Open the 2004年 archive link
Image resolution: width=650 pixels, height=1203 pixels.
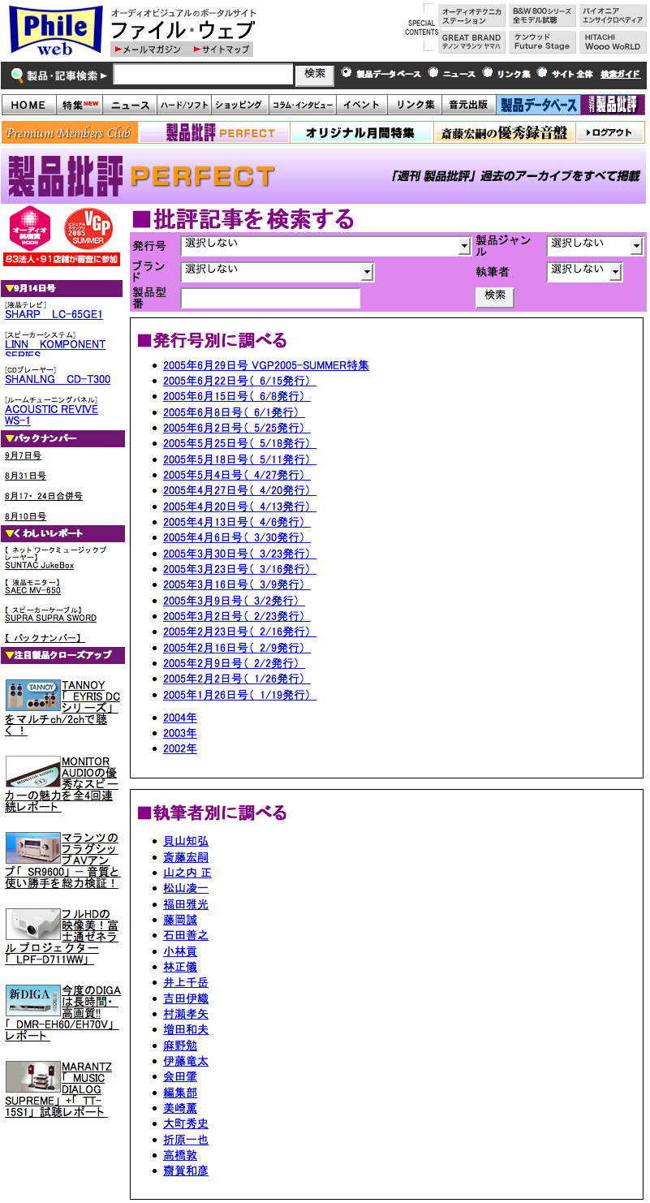tap(180, 718)
